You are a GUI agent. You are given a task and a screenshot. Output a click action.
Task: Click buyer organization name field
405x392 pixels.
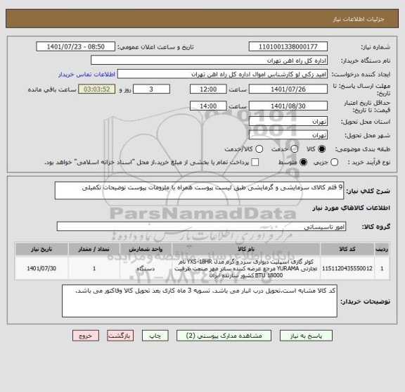pos(210,61)
